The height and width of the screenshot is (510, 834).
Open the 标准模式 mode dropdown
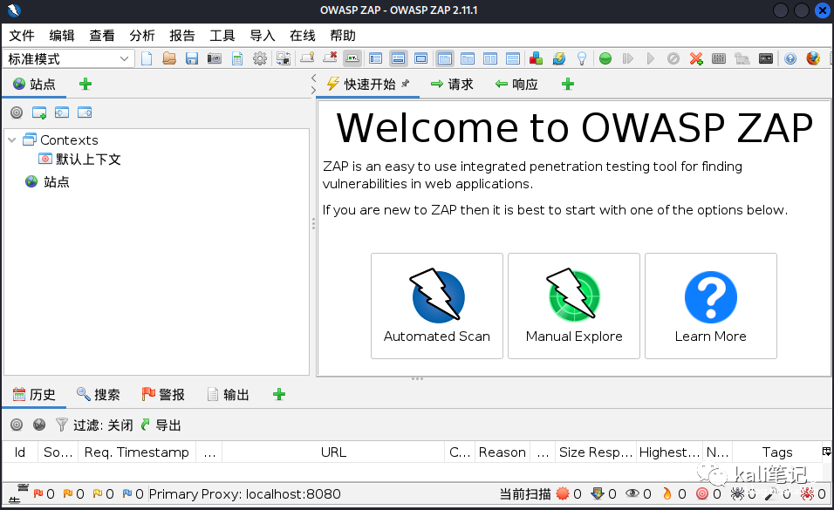(69, 58)
